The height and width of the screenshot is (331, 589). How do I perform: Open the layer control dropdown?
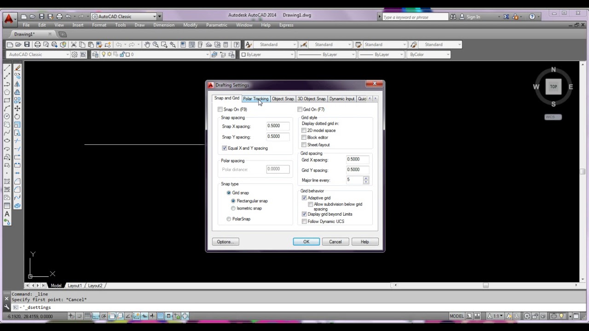[155, 54]
